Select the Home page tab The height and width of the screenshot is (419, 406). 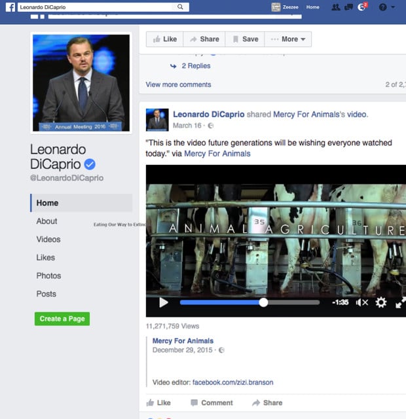[x=81, y=203]
